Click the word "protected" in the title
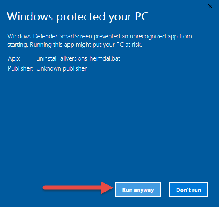Screen dimensions: 219x207 (81, 17)
